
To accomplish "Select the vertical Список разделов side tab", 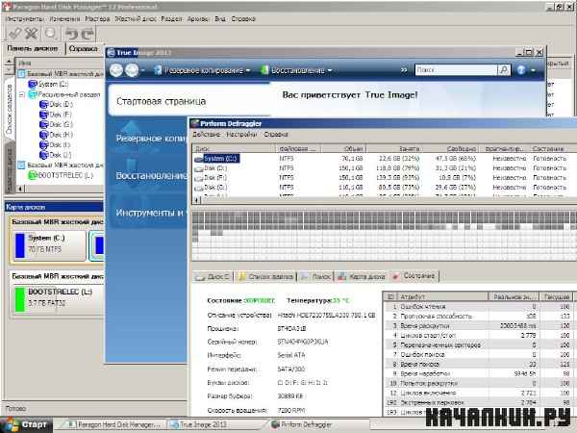I will coord(10,110).
